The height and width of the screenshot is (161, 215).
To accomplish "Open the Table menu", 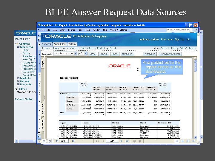I will click(x=88, y=30).
